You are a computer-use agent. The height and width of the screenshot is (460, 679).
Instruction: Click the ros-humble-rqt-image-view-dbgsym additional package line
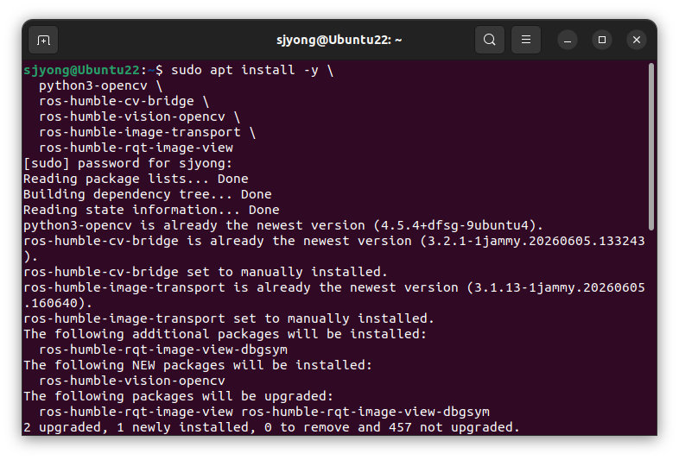click(x=163, y=350)
